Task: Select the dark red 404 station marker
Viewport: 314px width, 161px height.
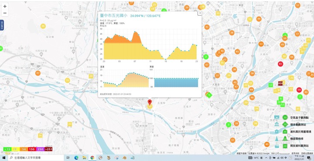Action: click(x=280, y=83)
